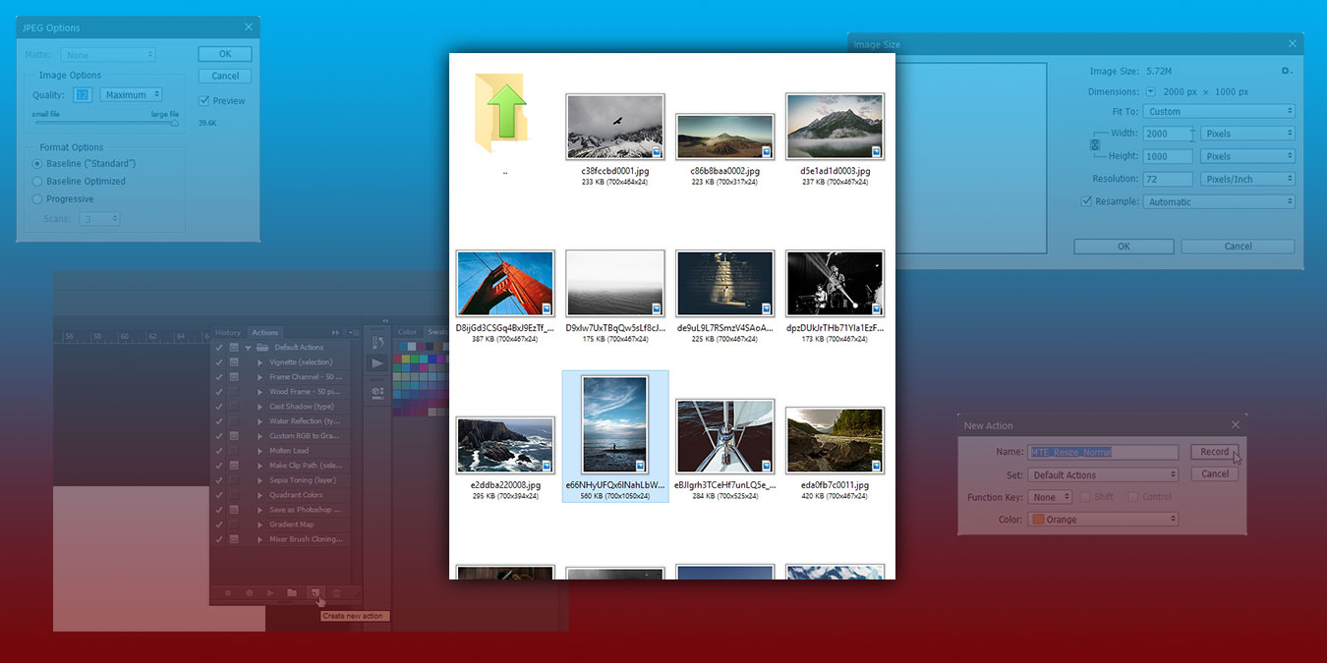Click the Create new set folder icon
This screenshot has height=663, width=1327.
(x=293, y=592)
